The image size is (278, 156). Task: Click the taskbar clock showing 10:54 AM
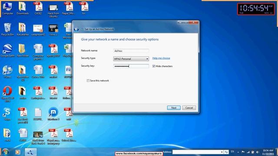coord(268,152)
